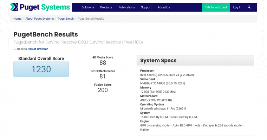Click the Talk to an Expert button
Screen dimensions: 267x140
(x=216, y=7)
